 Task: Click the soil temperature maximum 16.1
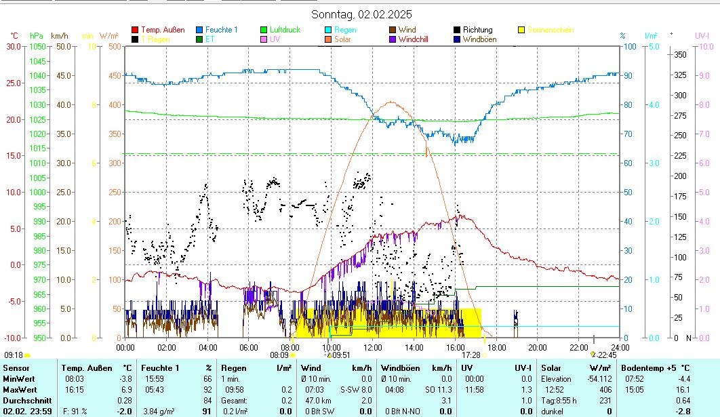coord(683,389)
